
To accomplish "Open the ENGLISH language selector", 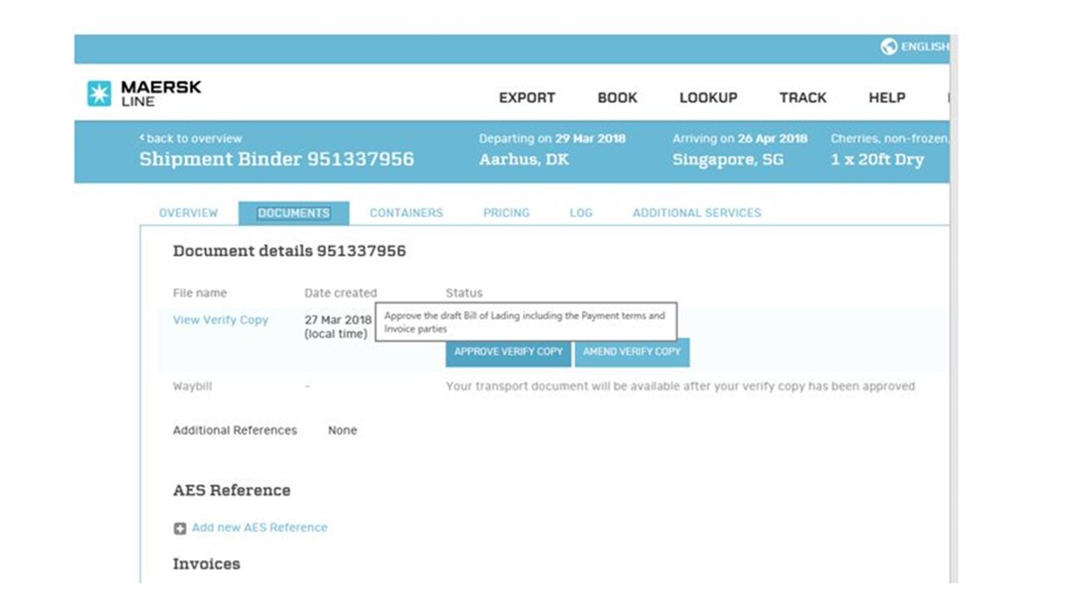I will tap(924, 47).
